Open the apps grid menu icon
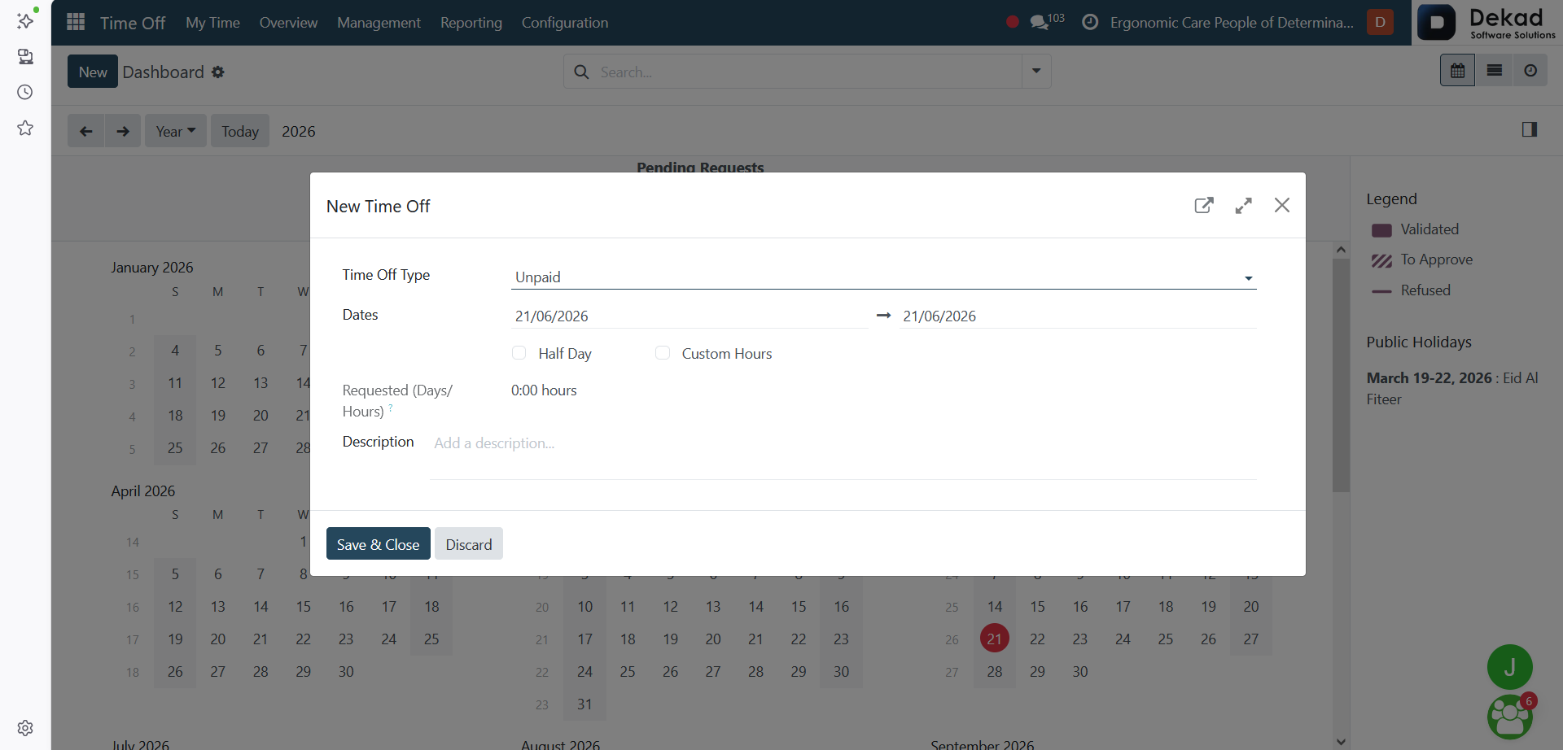1563x750 pixels. click(x=76, y=22)
